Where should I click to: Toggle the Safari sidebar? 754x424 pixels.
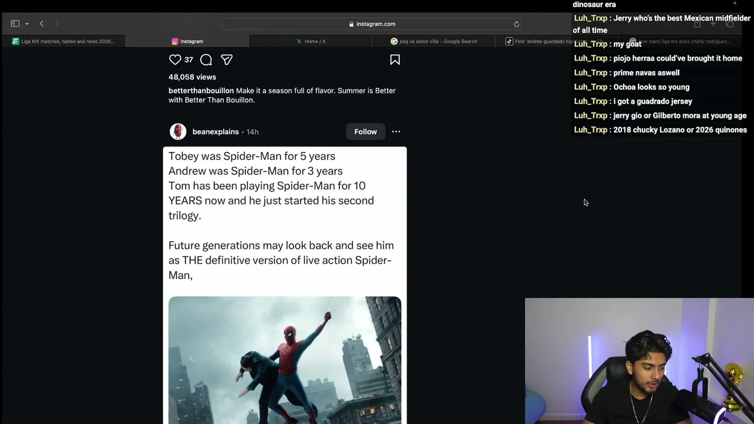click(15, 24)
